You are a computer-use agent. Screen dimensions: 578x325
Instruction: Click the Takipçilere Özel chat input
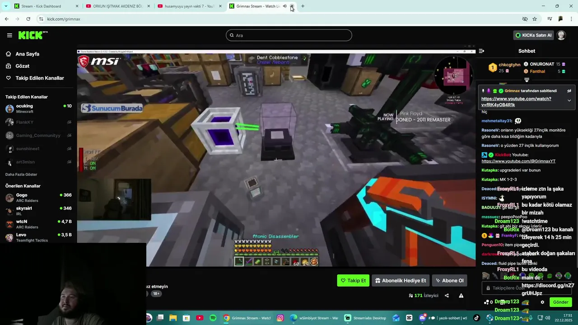pyautogui.click(x=526, y=288)
